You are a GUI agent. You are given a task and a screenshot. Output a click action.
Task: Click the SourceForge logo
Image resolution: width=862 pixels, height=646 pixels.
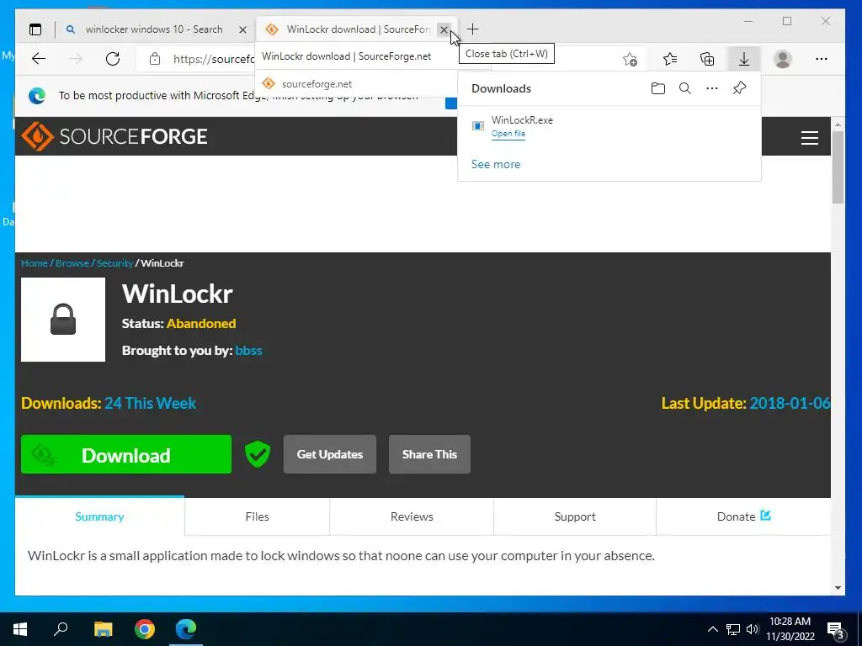point(114,136)
